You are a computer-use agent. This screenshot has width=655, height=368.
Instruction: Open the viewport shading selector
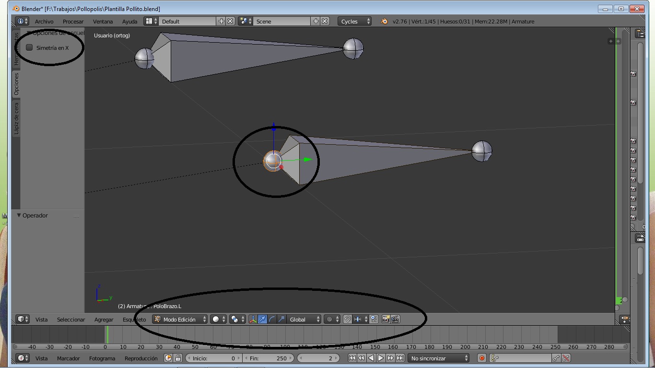pos(218,319)
